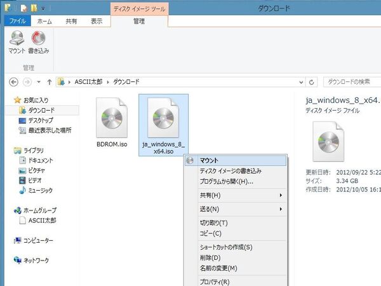Image resolution: width=381 pixels, height=286 pixels.
Task: Open ドキュメント library in navigation pane
Action: tap(36, 161)
